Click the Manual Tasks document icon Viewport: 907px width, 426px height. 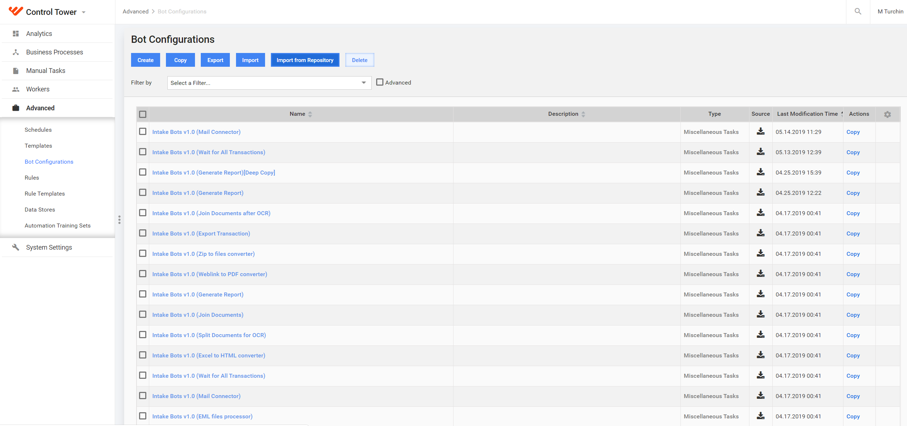(x=16, y=71)
